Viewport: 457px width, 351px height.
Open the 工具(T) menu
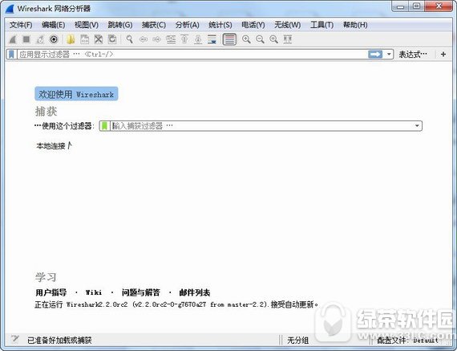tap(322, 25)
